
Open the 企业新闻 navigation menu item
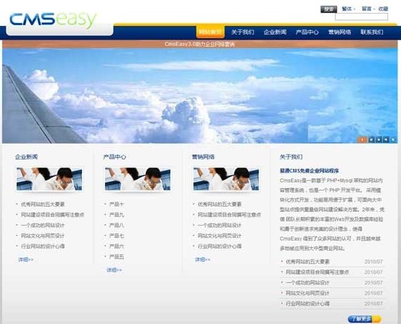tap(275, 32)
